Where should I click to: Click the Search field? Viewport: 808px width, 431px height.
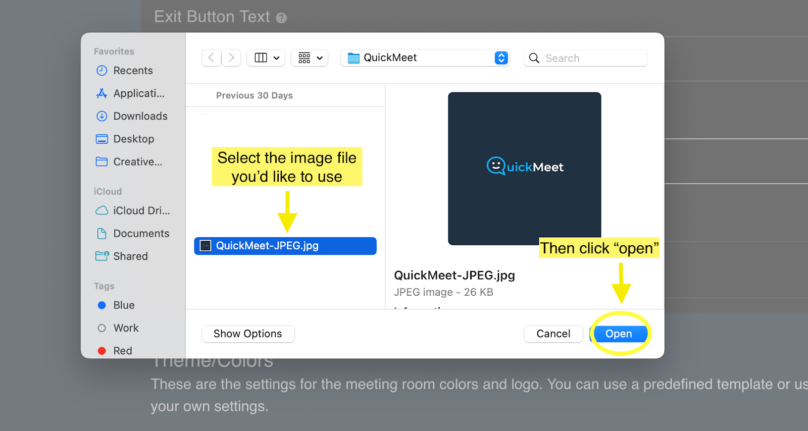point(585,58)
